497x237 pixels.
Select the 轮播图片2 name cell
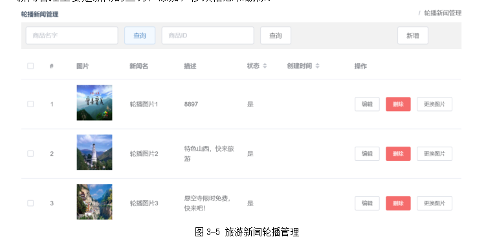click(x=144, y=154)
